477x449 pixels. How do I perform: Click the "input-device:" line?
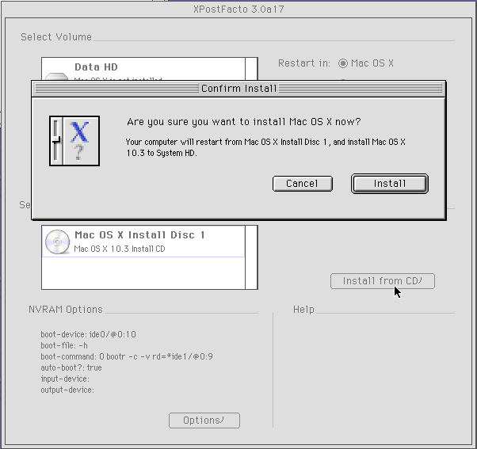(x=65, y=379)
